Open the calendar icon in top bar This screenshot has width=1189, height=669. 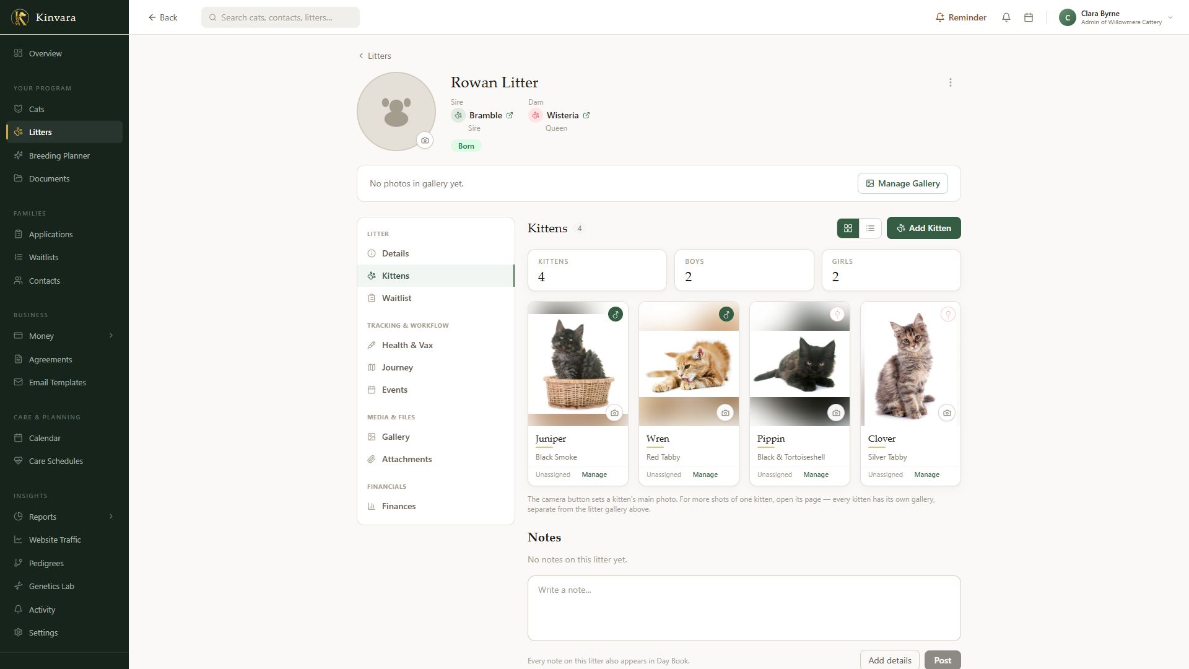pos(1029,17)
